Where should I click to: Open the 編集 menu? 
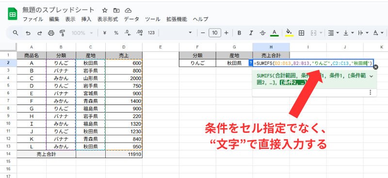(54, 19)
